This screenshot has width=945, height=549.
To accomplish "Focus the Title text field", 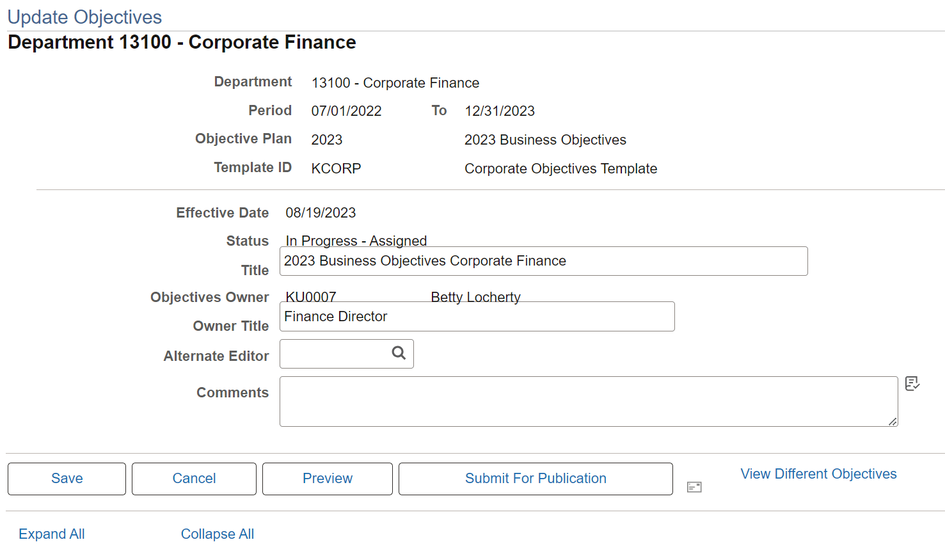I will [x=544, y=261].
